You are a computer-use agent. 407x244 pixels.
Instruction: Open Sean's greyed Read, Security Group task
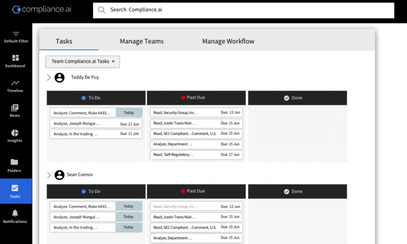[x=196, y=206]
